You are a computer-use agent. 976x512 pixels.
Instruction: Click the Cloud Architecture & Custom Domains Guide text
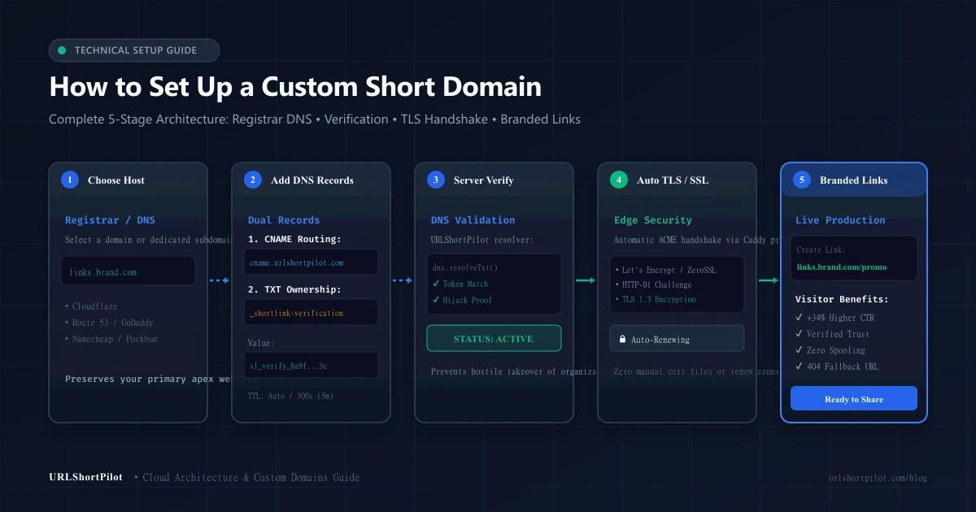(251, 477)
